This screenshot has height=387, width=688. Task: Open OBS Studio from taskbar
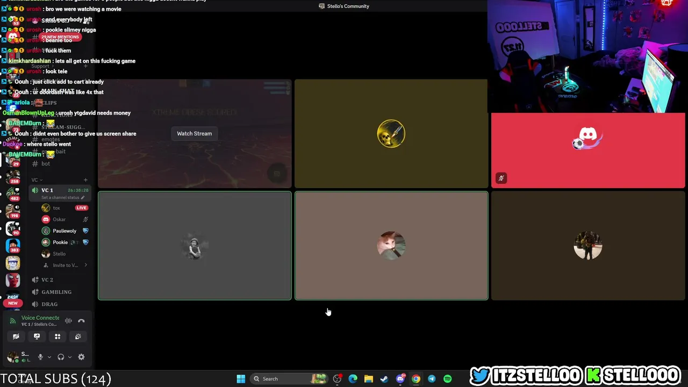337,379
